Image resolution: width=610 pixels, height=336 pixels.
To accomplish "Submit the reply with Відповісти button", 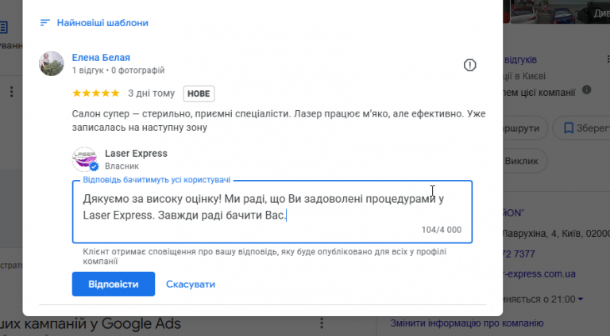I will (114, 284).
